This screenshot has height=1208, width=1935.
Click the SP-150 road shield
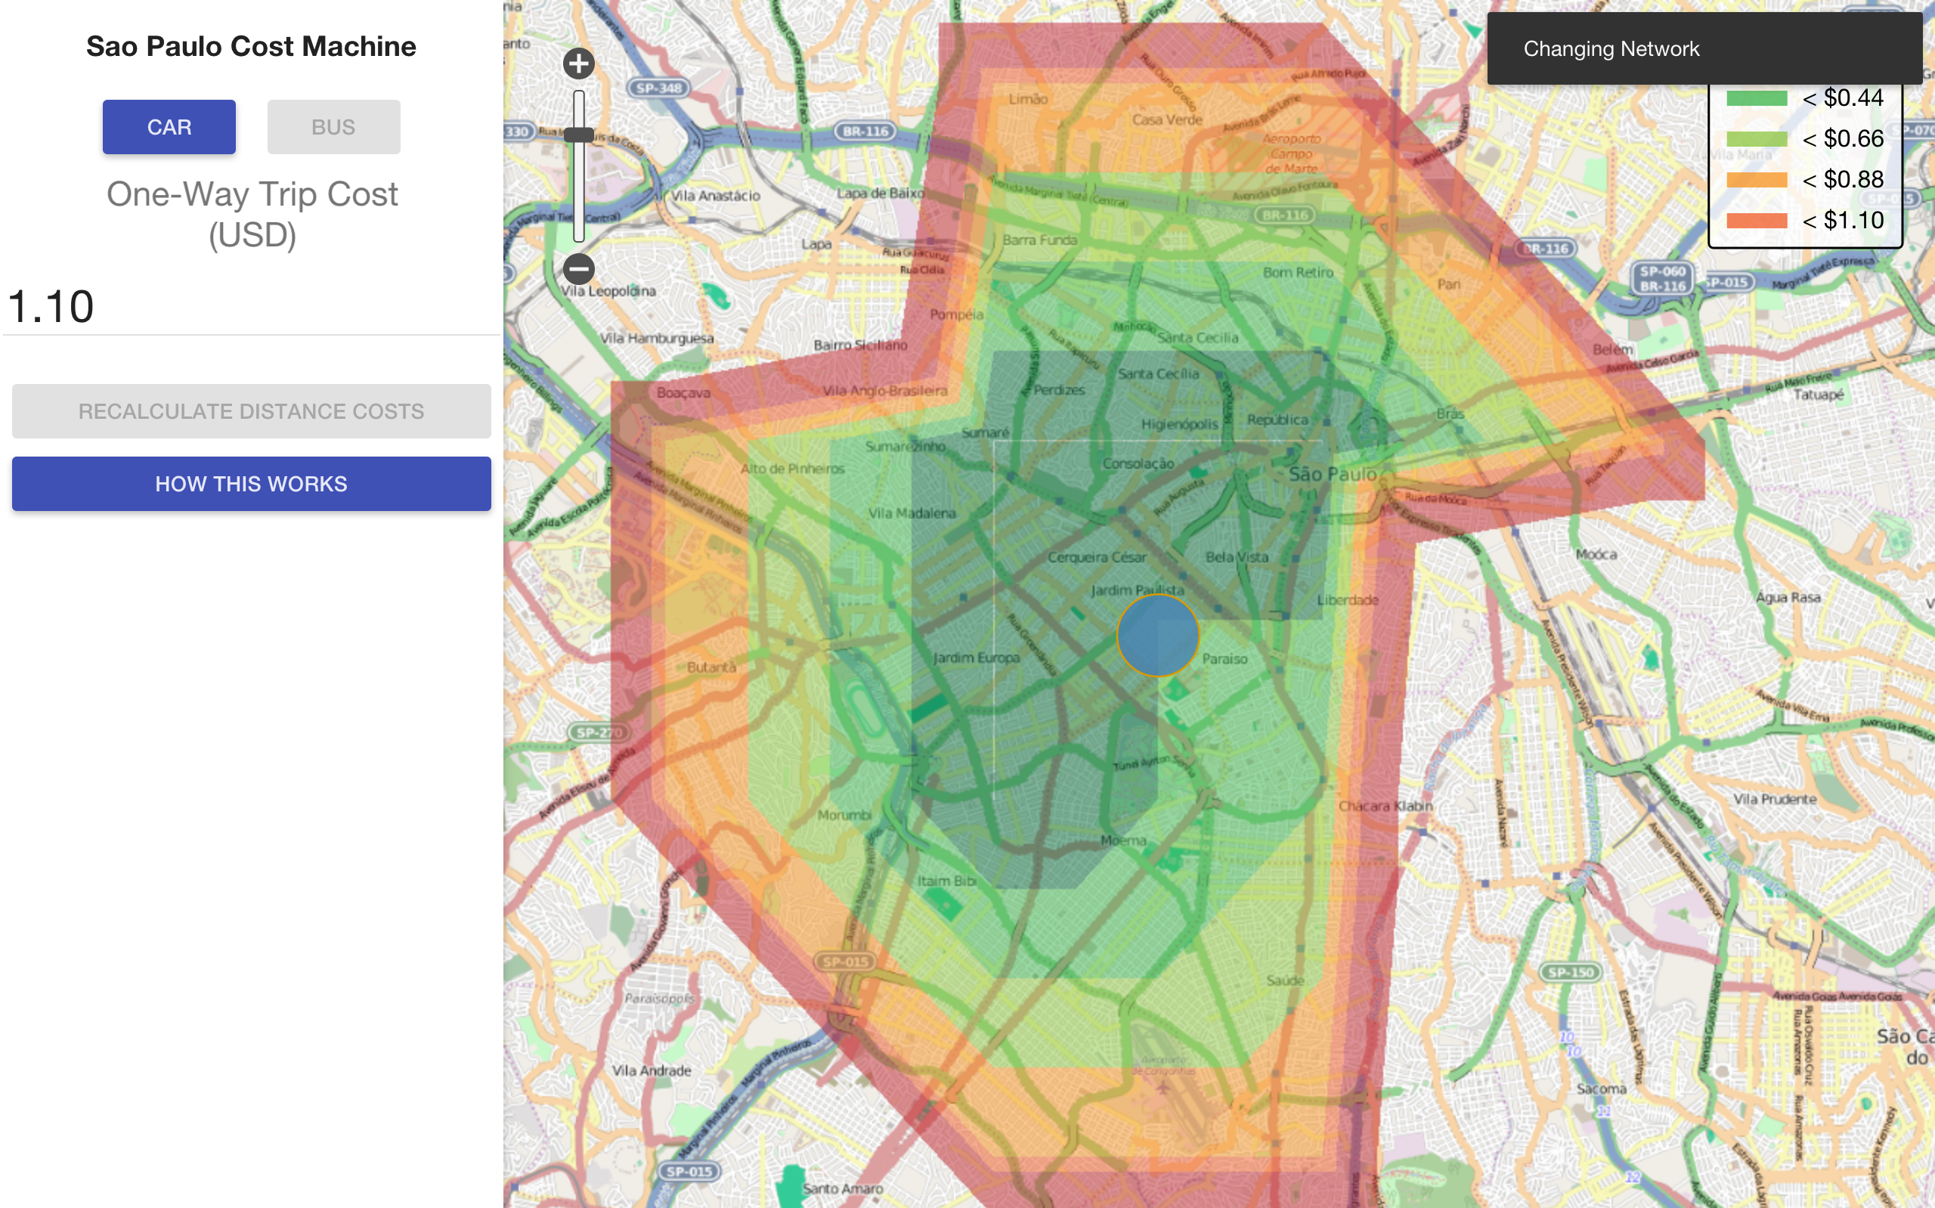[1570, 972]
